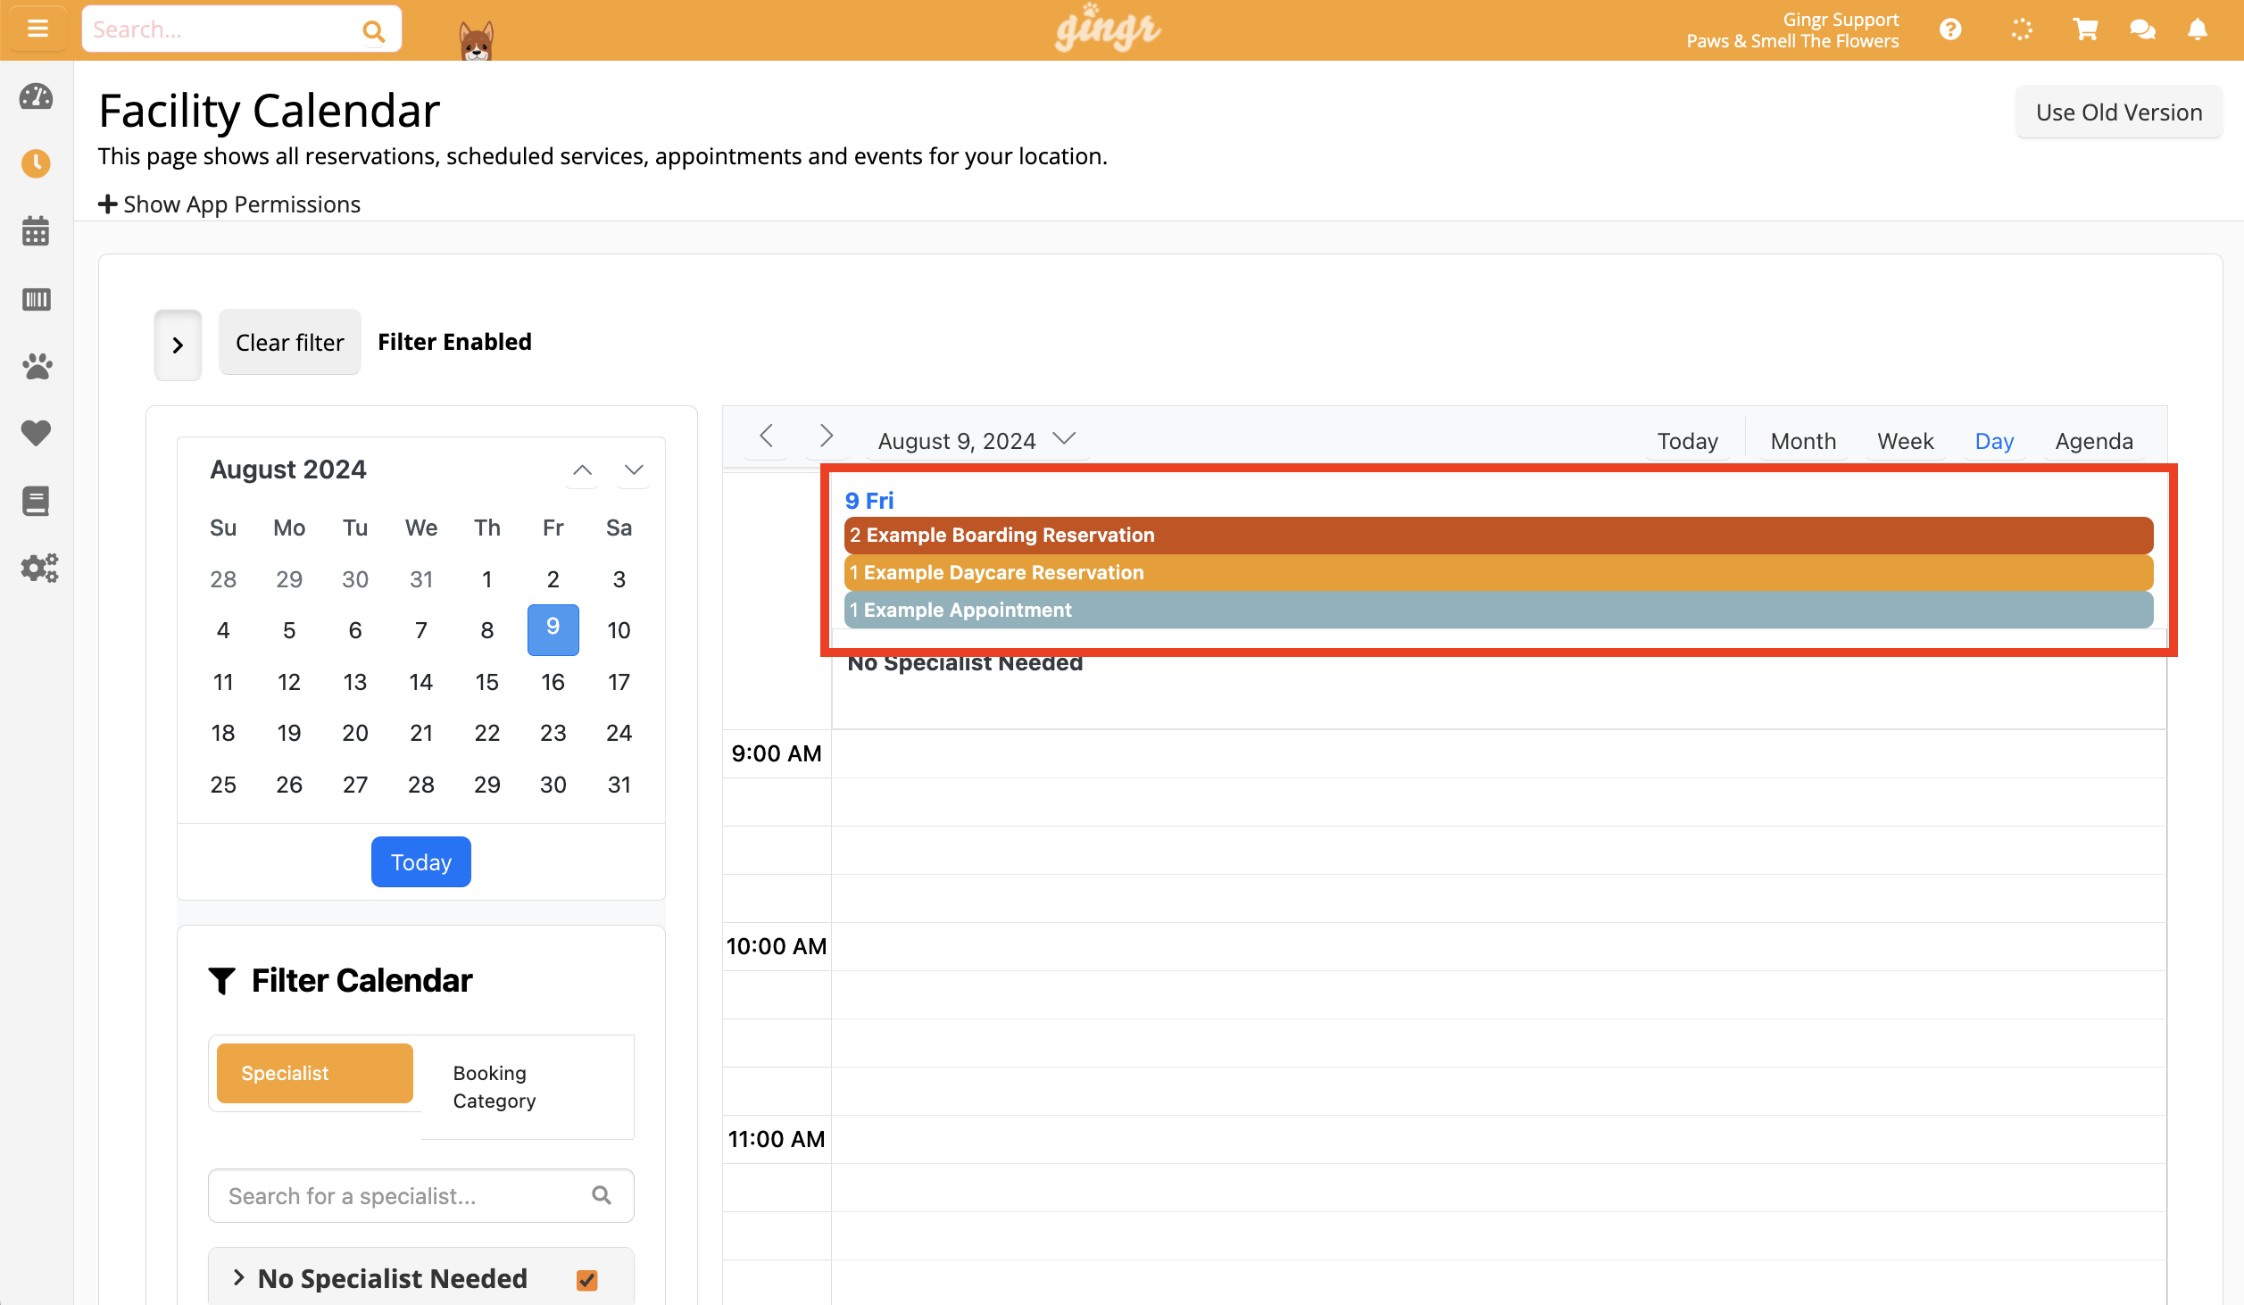Select the paw print sidebar icon
The height and width of the screenshot is (1305, 2244).
[37, 366]
